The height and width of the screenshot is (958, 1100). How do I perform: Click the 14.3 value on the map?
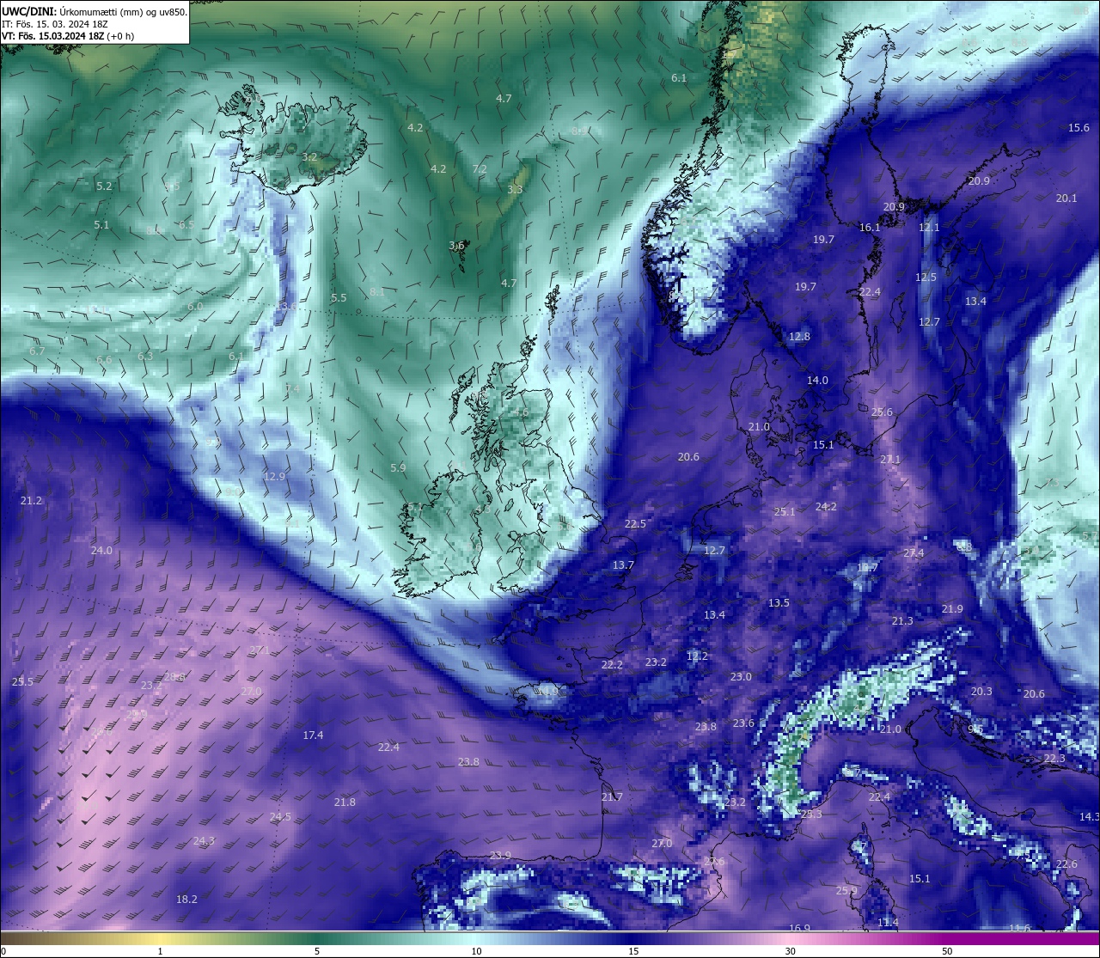tap(1089, 817)
